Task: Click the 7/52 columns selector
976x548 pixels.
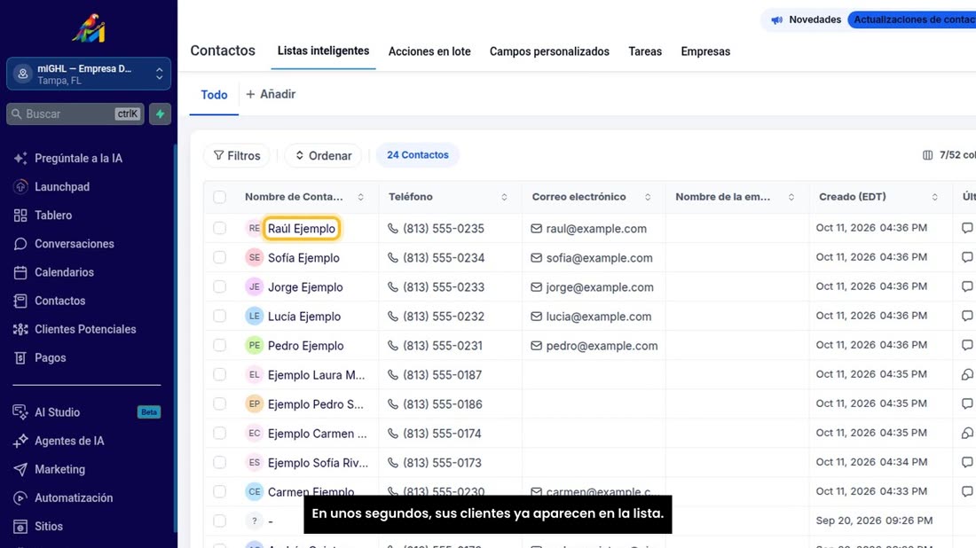Action: point(948,155)
